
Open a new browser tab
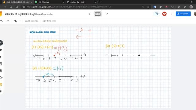click(x=100, y=2)
